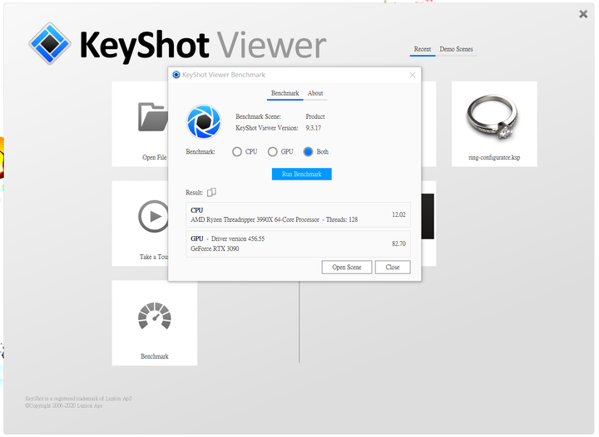
Task: Click the Open File folder icon
Action: tap(153, 117)
